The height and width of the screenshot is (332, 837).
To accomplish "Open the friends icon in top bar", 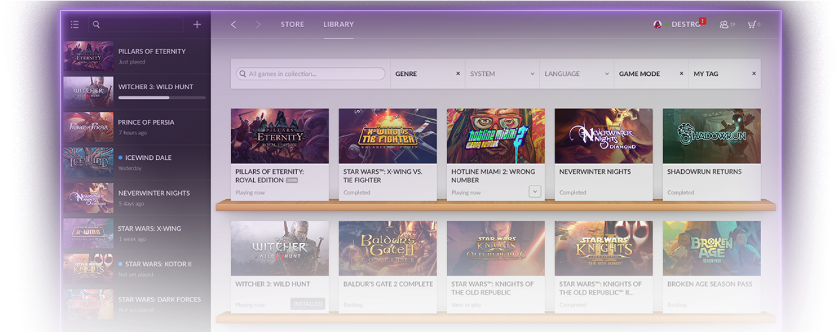I will click(724, 25).
